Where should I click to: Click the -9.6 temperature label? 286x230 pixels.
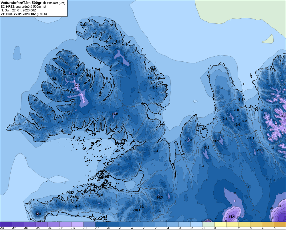pyautogui.click(x=78, y=206)
